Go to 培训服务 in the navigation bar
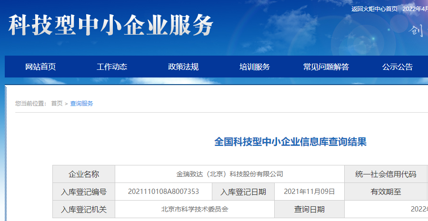This screenshot has width=428, height=221. [255, 67]
